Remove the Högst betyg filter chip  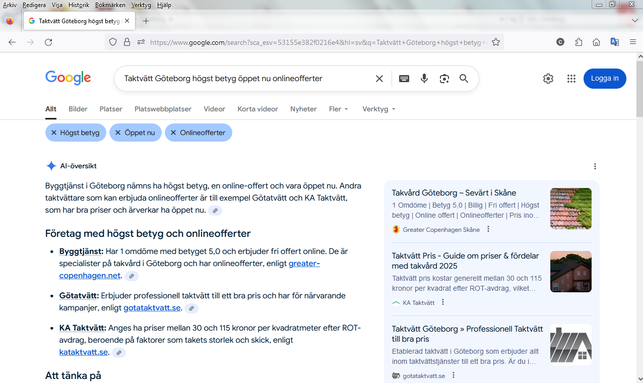coord(54,133)
